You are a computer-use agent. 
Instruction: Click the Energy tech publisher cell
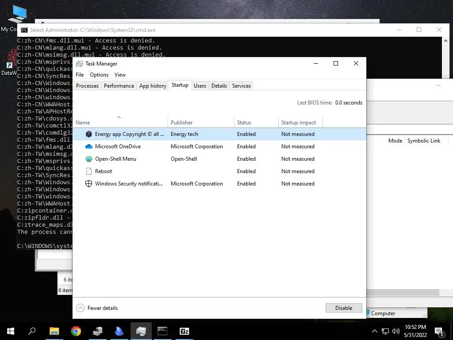click(184, 134)
